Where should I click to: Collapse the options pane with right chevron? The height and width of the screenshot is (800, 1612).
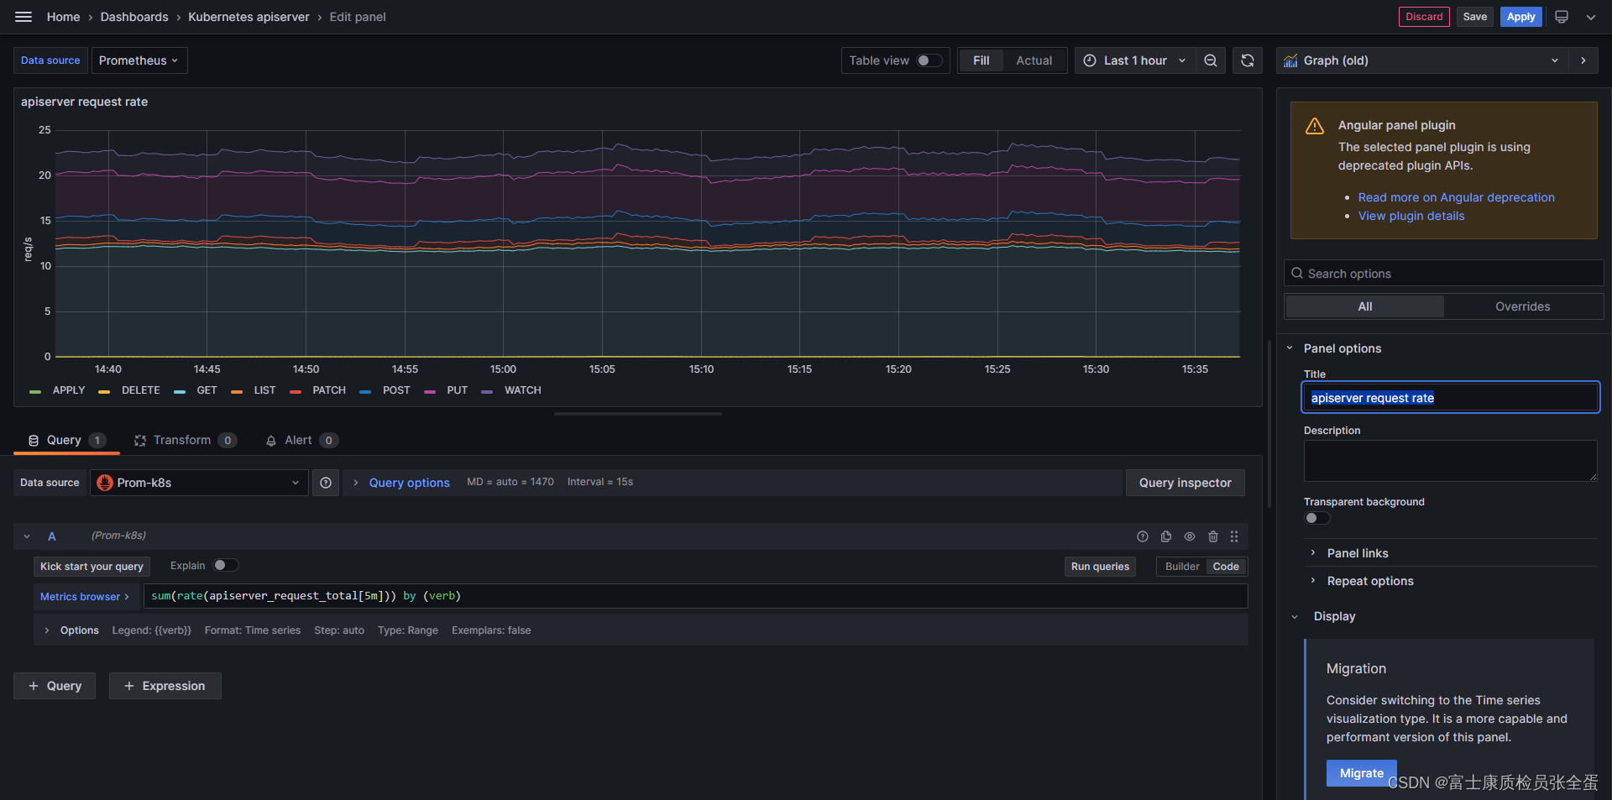(1583, 60)
